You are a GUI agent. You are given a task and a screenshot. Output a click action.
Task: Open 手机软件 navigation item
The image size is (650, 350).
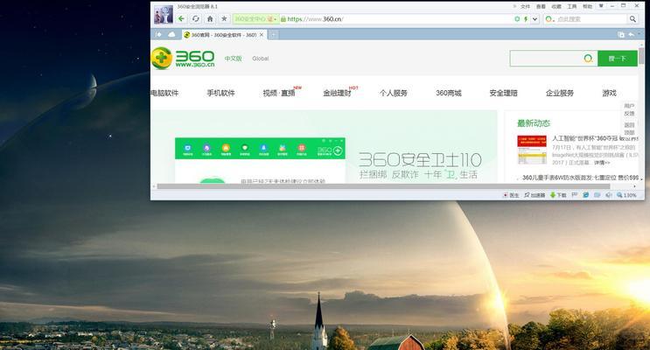[x=221, y=93]
